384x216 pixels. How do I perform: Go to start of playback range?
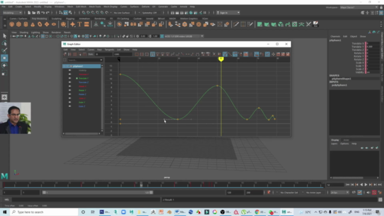point(347,185)
